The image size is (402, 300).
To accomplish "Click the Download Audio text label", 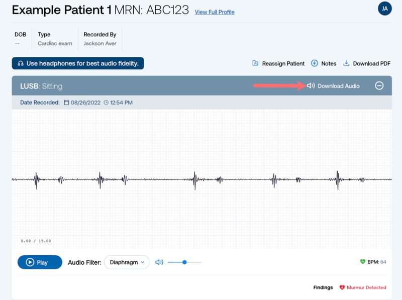I will click(338, 86).
